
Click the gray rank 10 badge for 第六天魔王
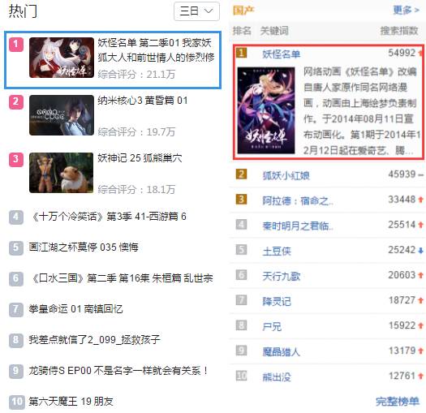(16, 402)
